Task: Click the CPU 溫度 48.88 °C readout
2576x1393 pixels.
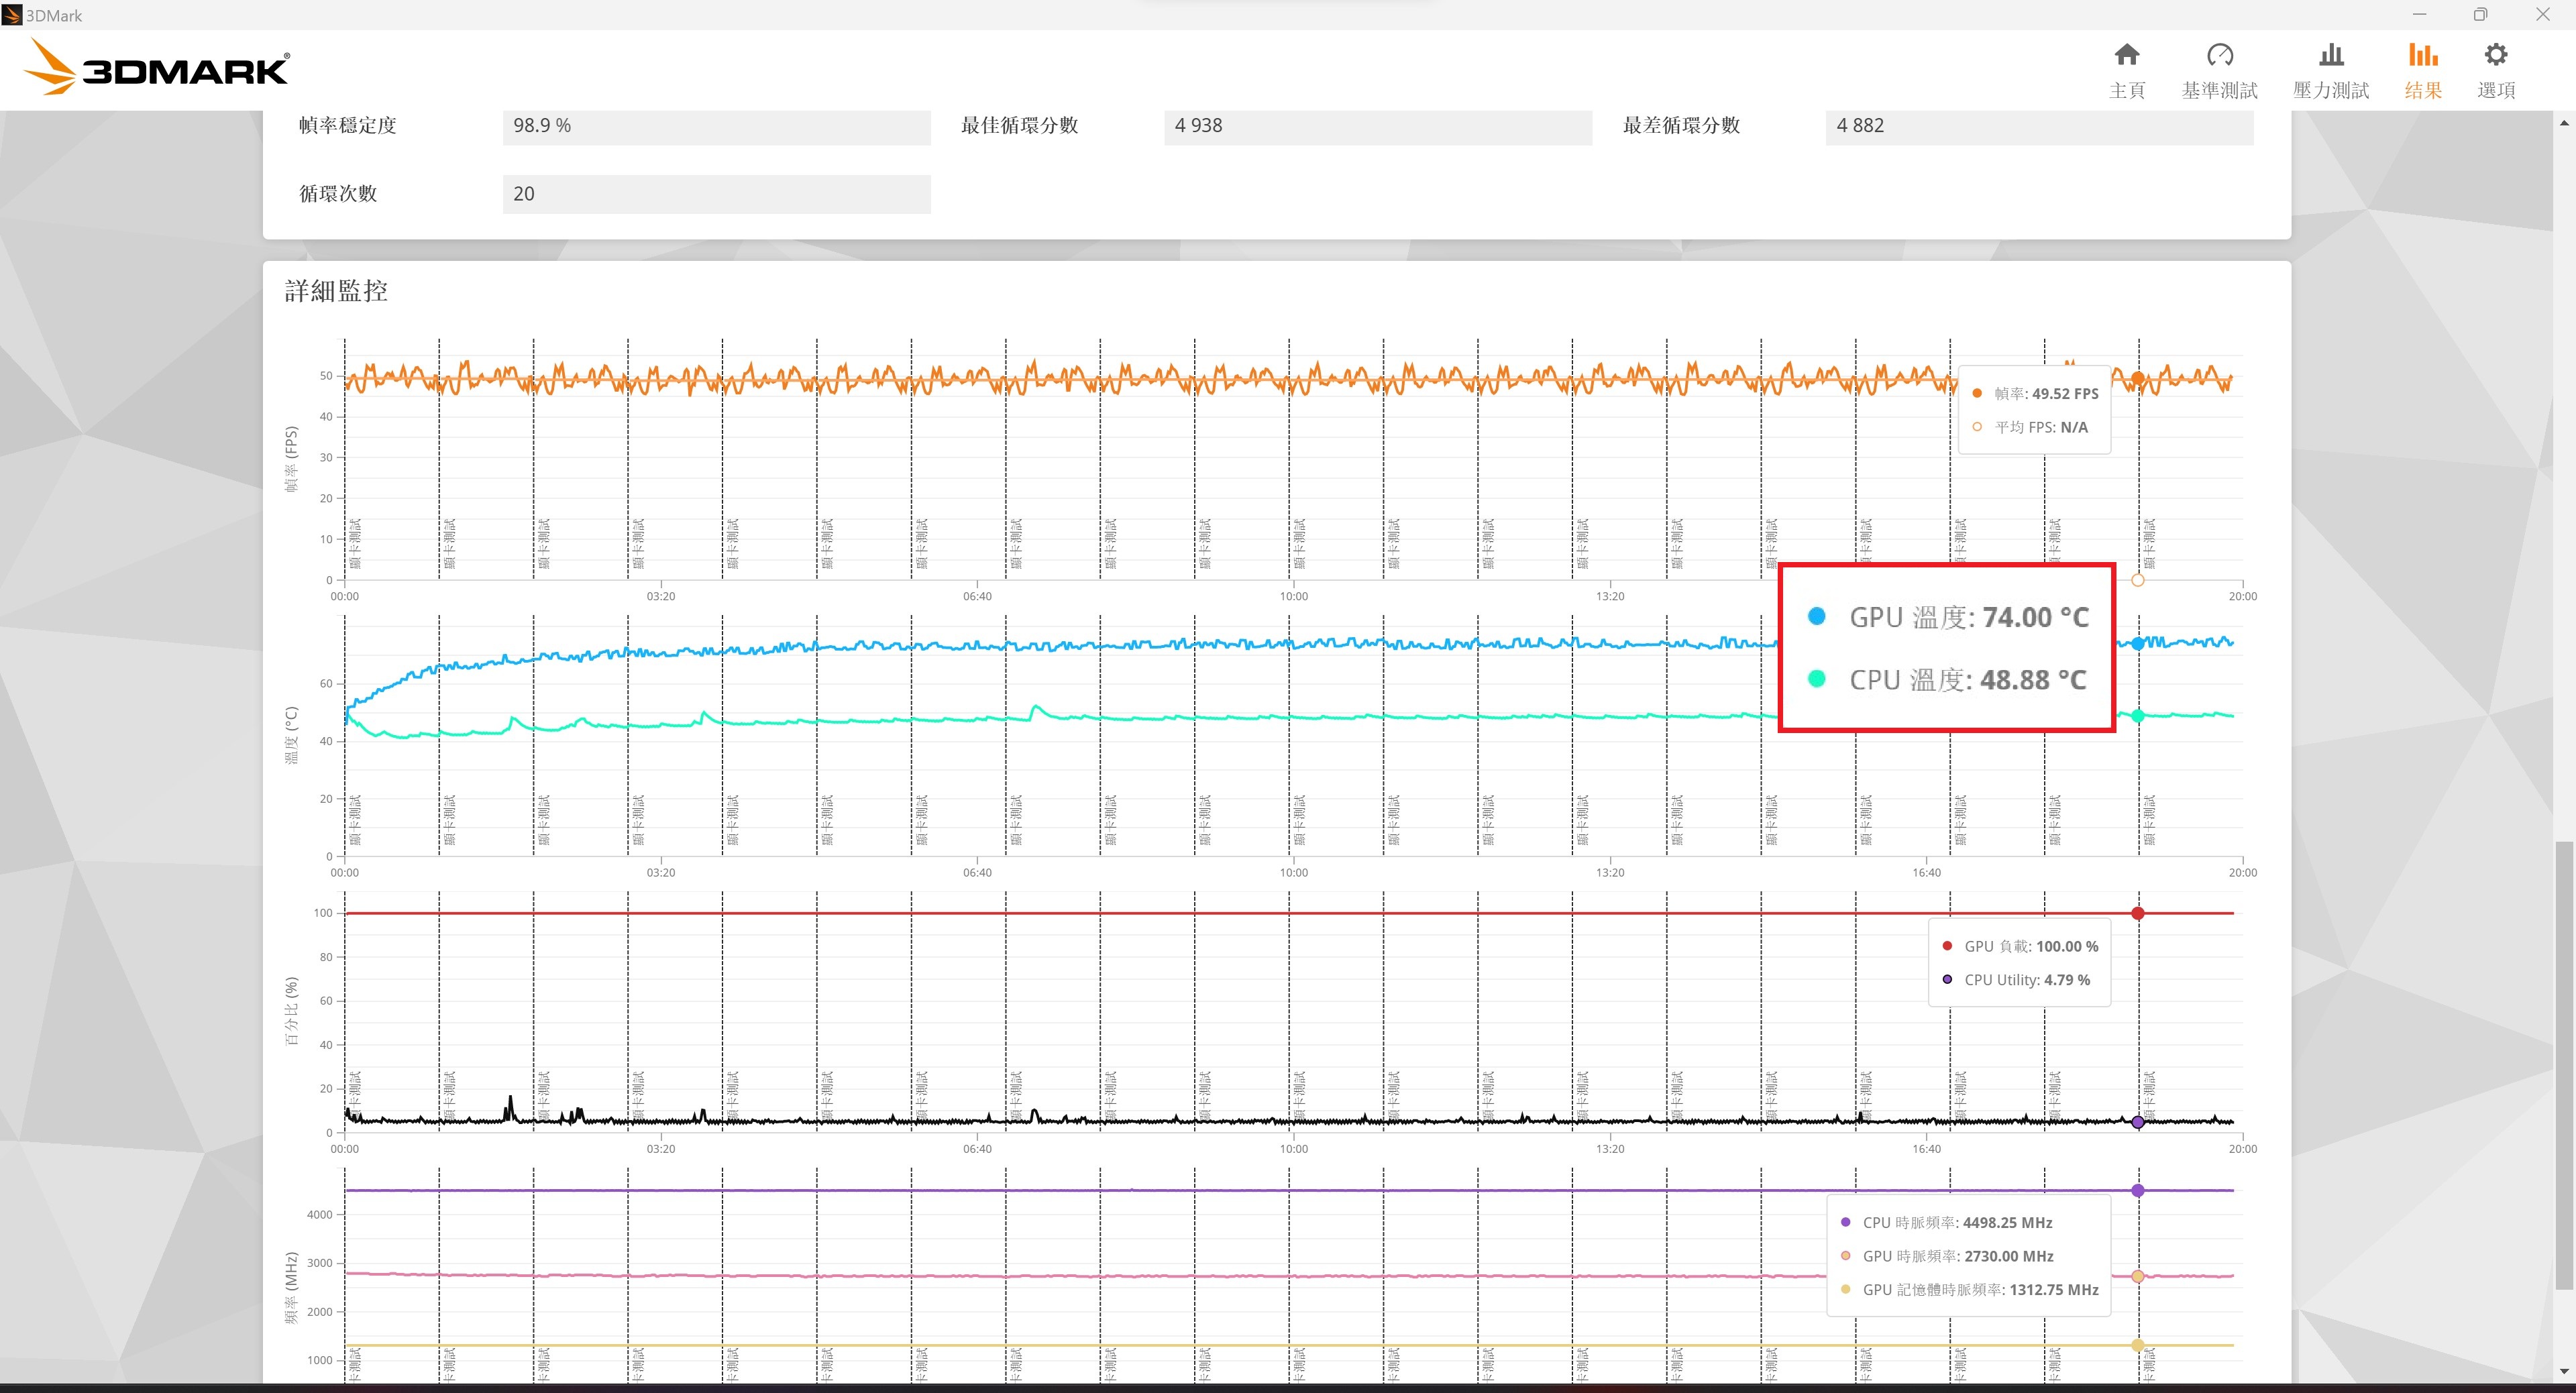Action: pos(1947,680)
